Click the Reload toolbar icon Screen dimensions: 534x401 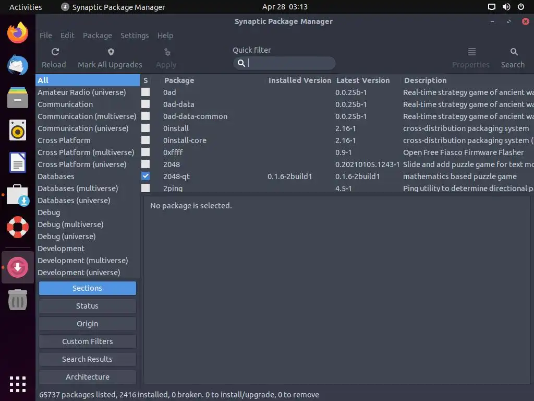[55, 52]
